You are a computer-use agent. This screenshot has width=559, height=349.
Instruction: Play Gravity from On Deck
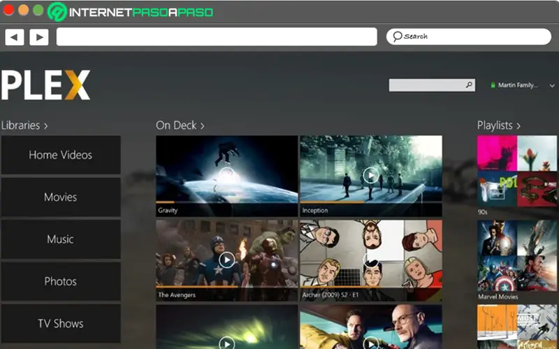pyautogui.click(x=226, y=174)
